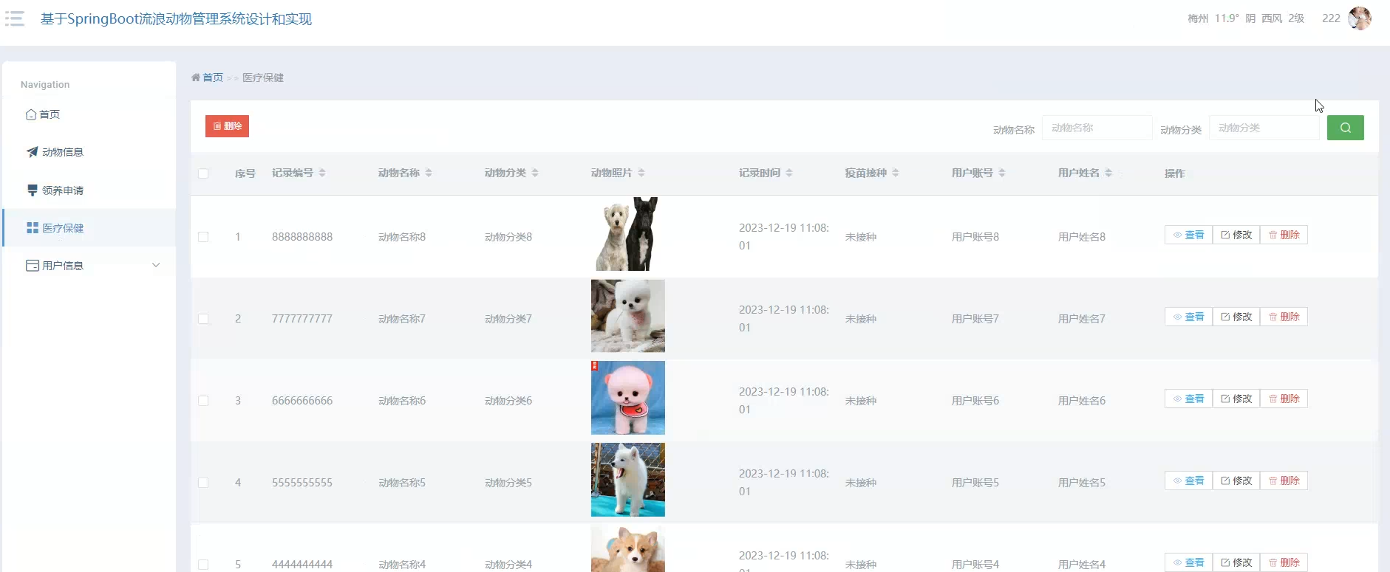Image resolution: width=1390 pixels, height=572 pixels.
Task: Open 动物信息 in the sidebar
Action: click(x=89, y=152)
